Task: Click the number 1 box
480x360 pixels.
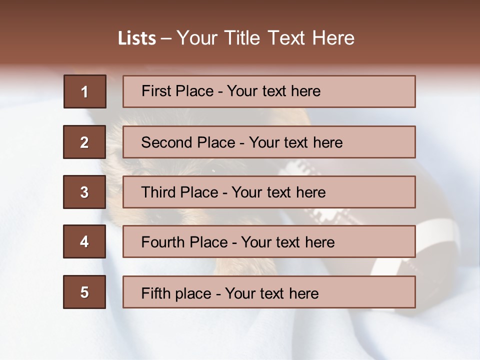Action: (x=84, y=91)
